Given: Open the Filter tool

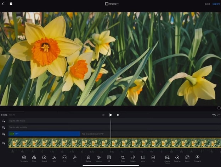Looking at the screenshot, I should (x=34, y=158).
